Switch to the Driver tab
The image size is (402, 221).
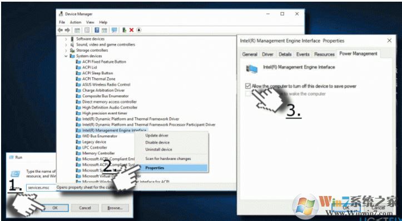[x=267, y=54]
